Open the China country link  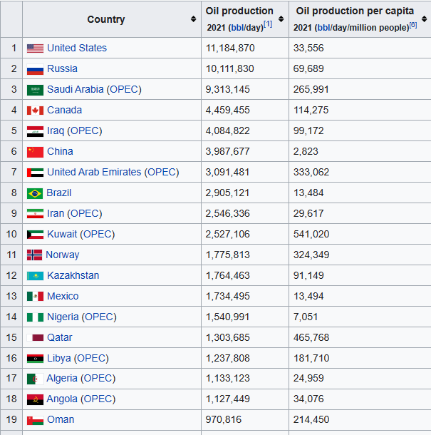coord(60,151)
